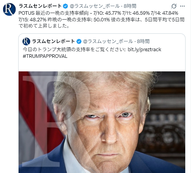Click the POTUS approval trend post text
This screenshot has width=191, height=173.
pos(102,19)
